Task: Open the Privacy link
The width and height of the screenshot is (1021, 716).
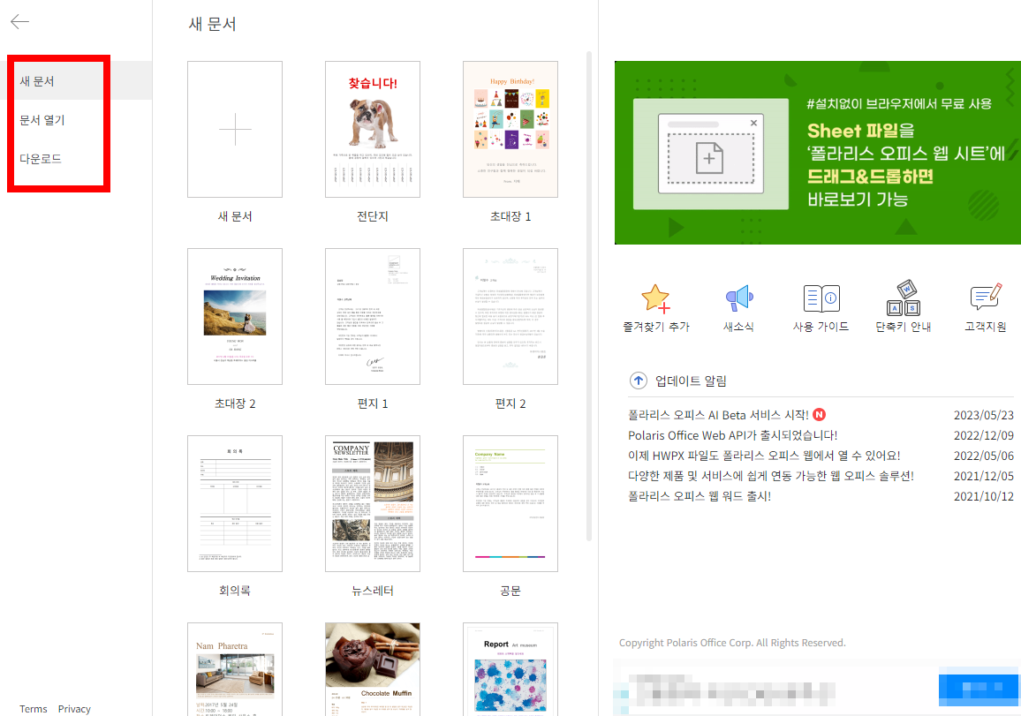Action: pos(73,708)
